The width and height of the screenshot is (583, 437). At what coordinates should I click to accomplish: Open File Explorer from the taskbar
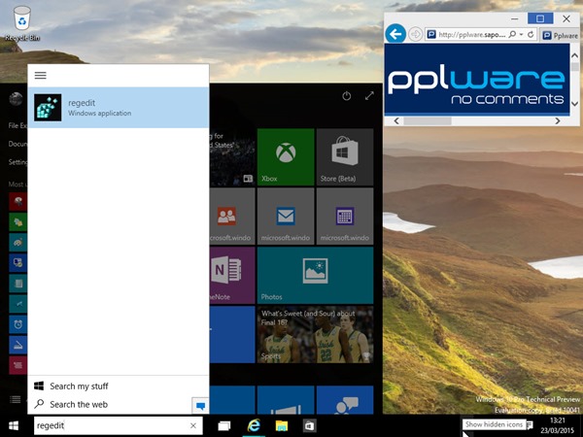282,426
